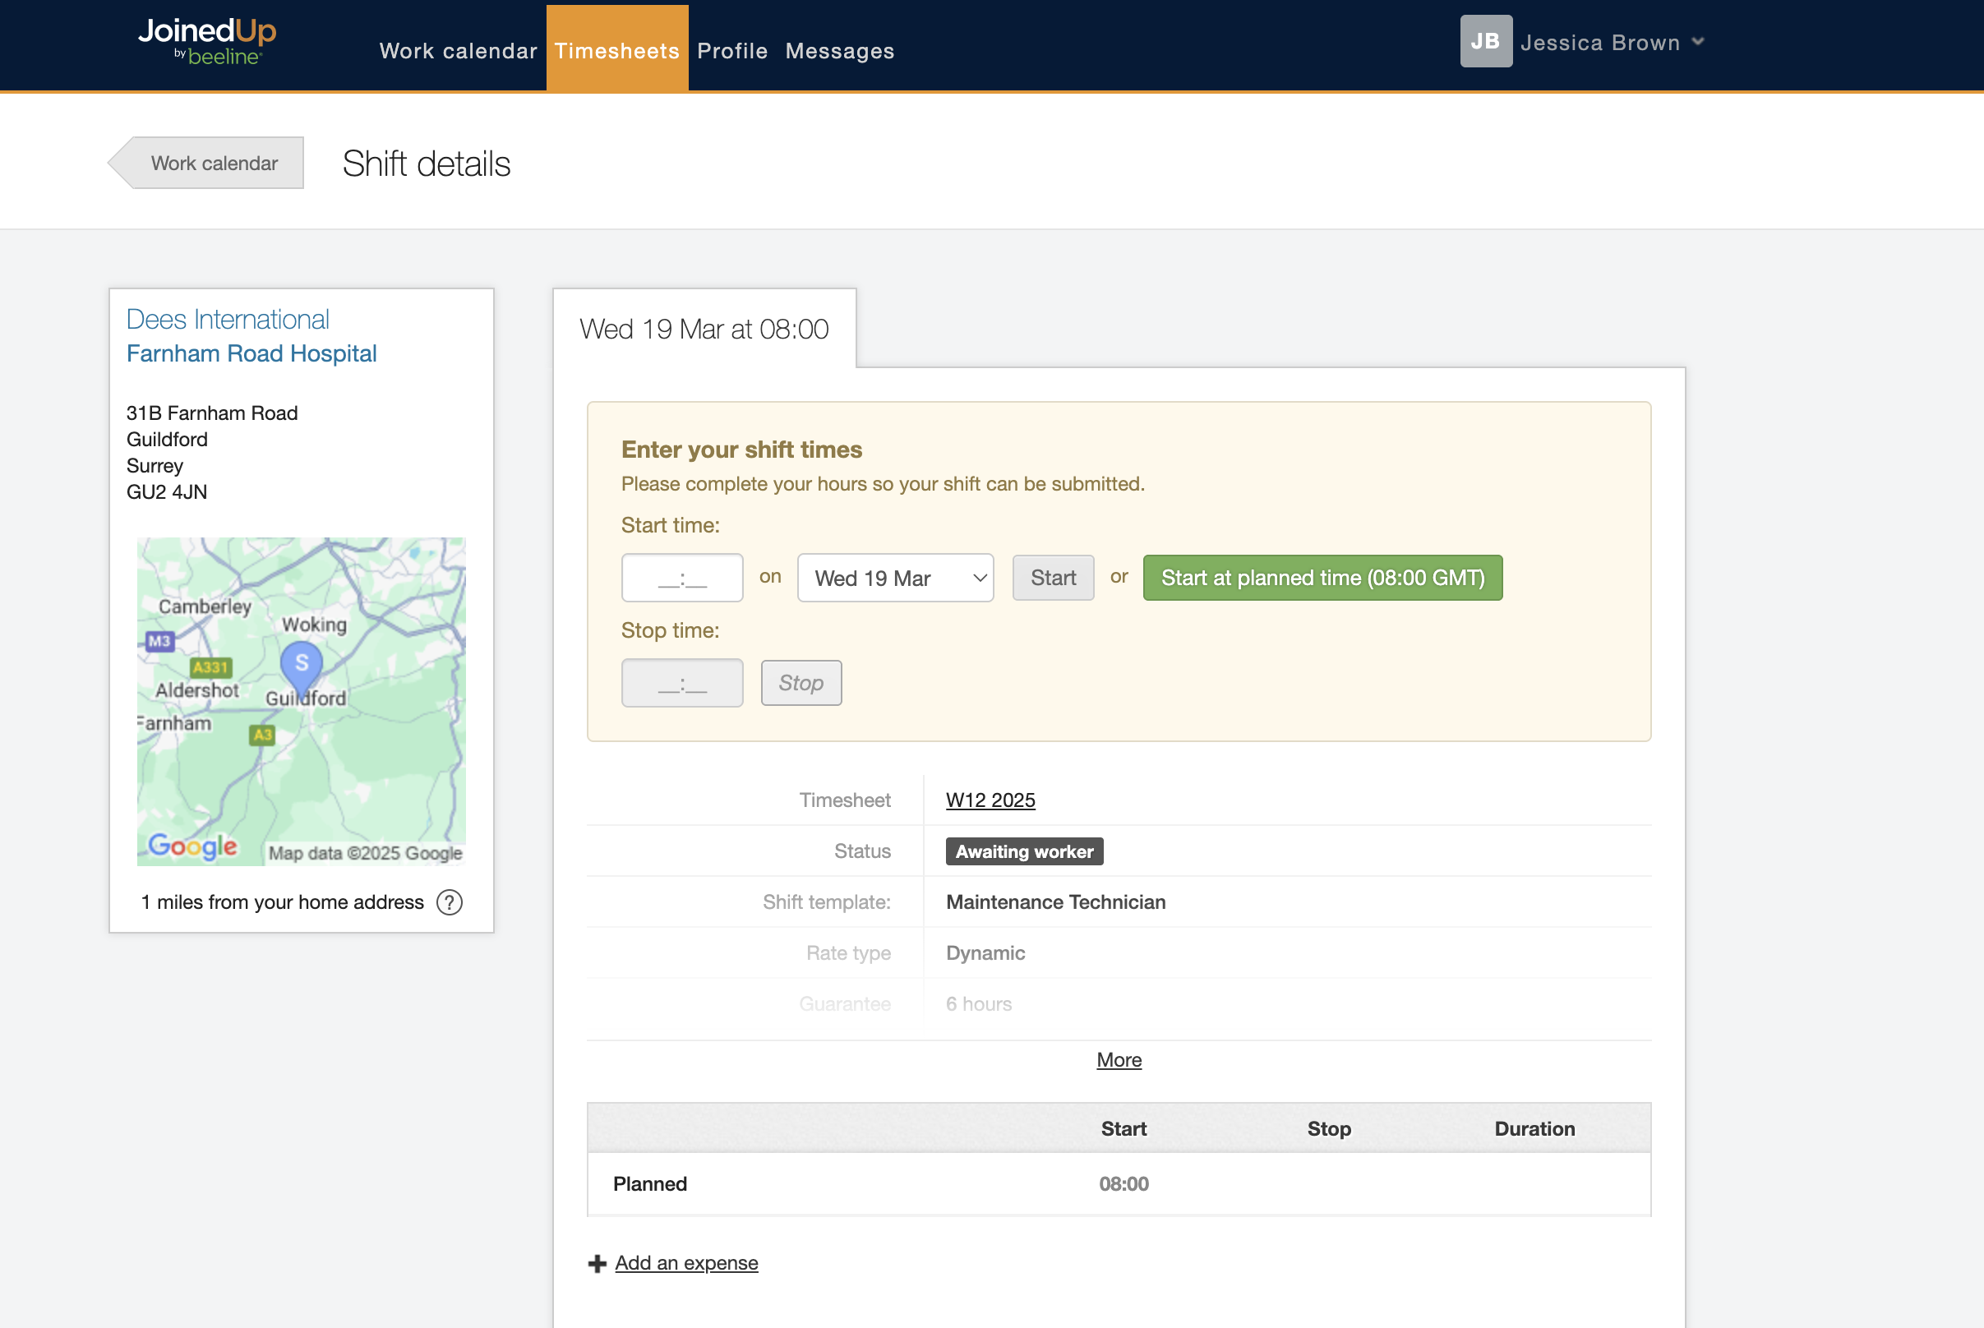Open the W12 2025 timesheet link

pos(990,800)
